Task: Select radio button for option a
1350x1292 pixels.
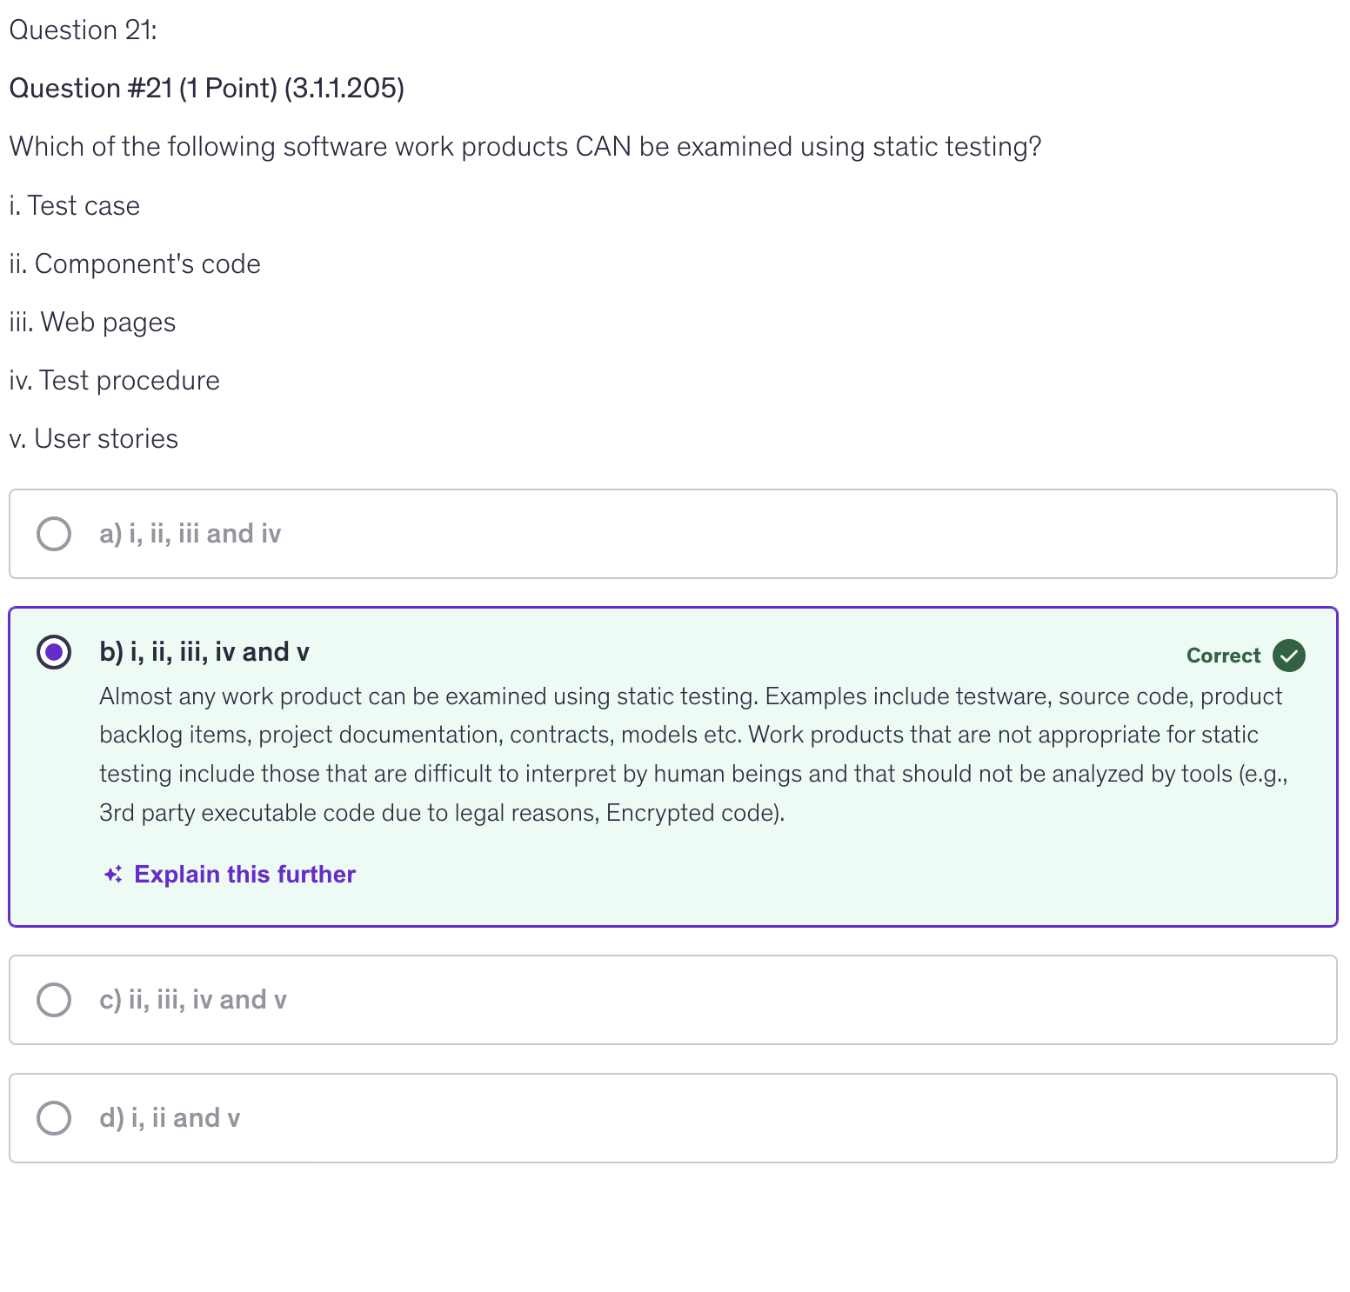Action: [54, 534]
